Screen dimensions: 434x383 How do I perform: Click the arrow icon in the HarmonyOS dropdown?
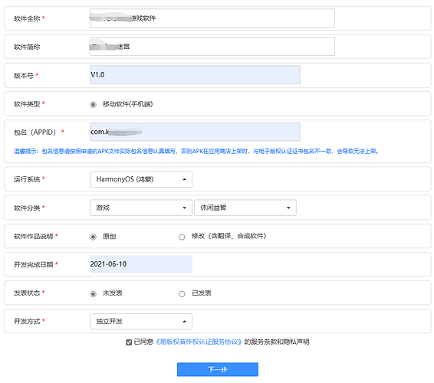[184, 179]
